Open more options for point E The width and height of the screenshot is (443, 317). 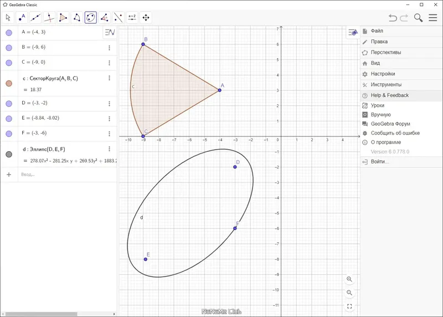click(109, 119)
